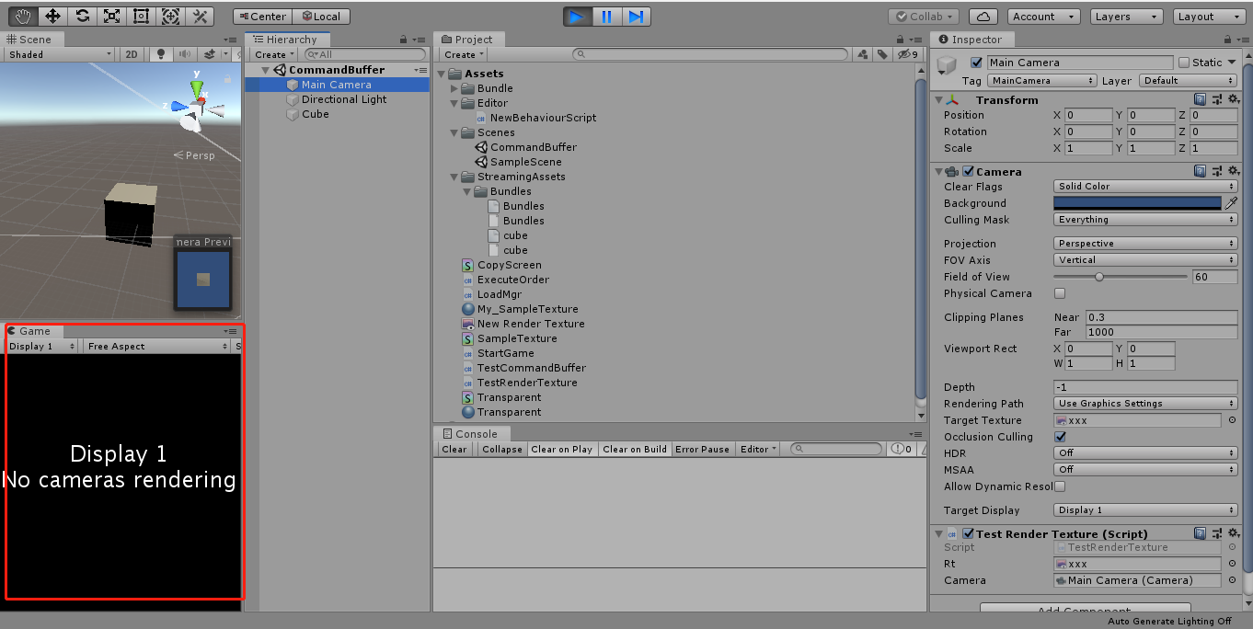This screenshot has width=1253, height=629.
Task: Select the Scale tool
Action: (112, 16)
